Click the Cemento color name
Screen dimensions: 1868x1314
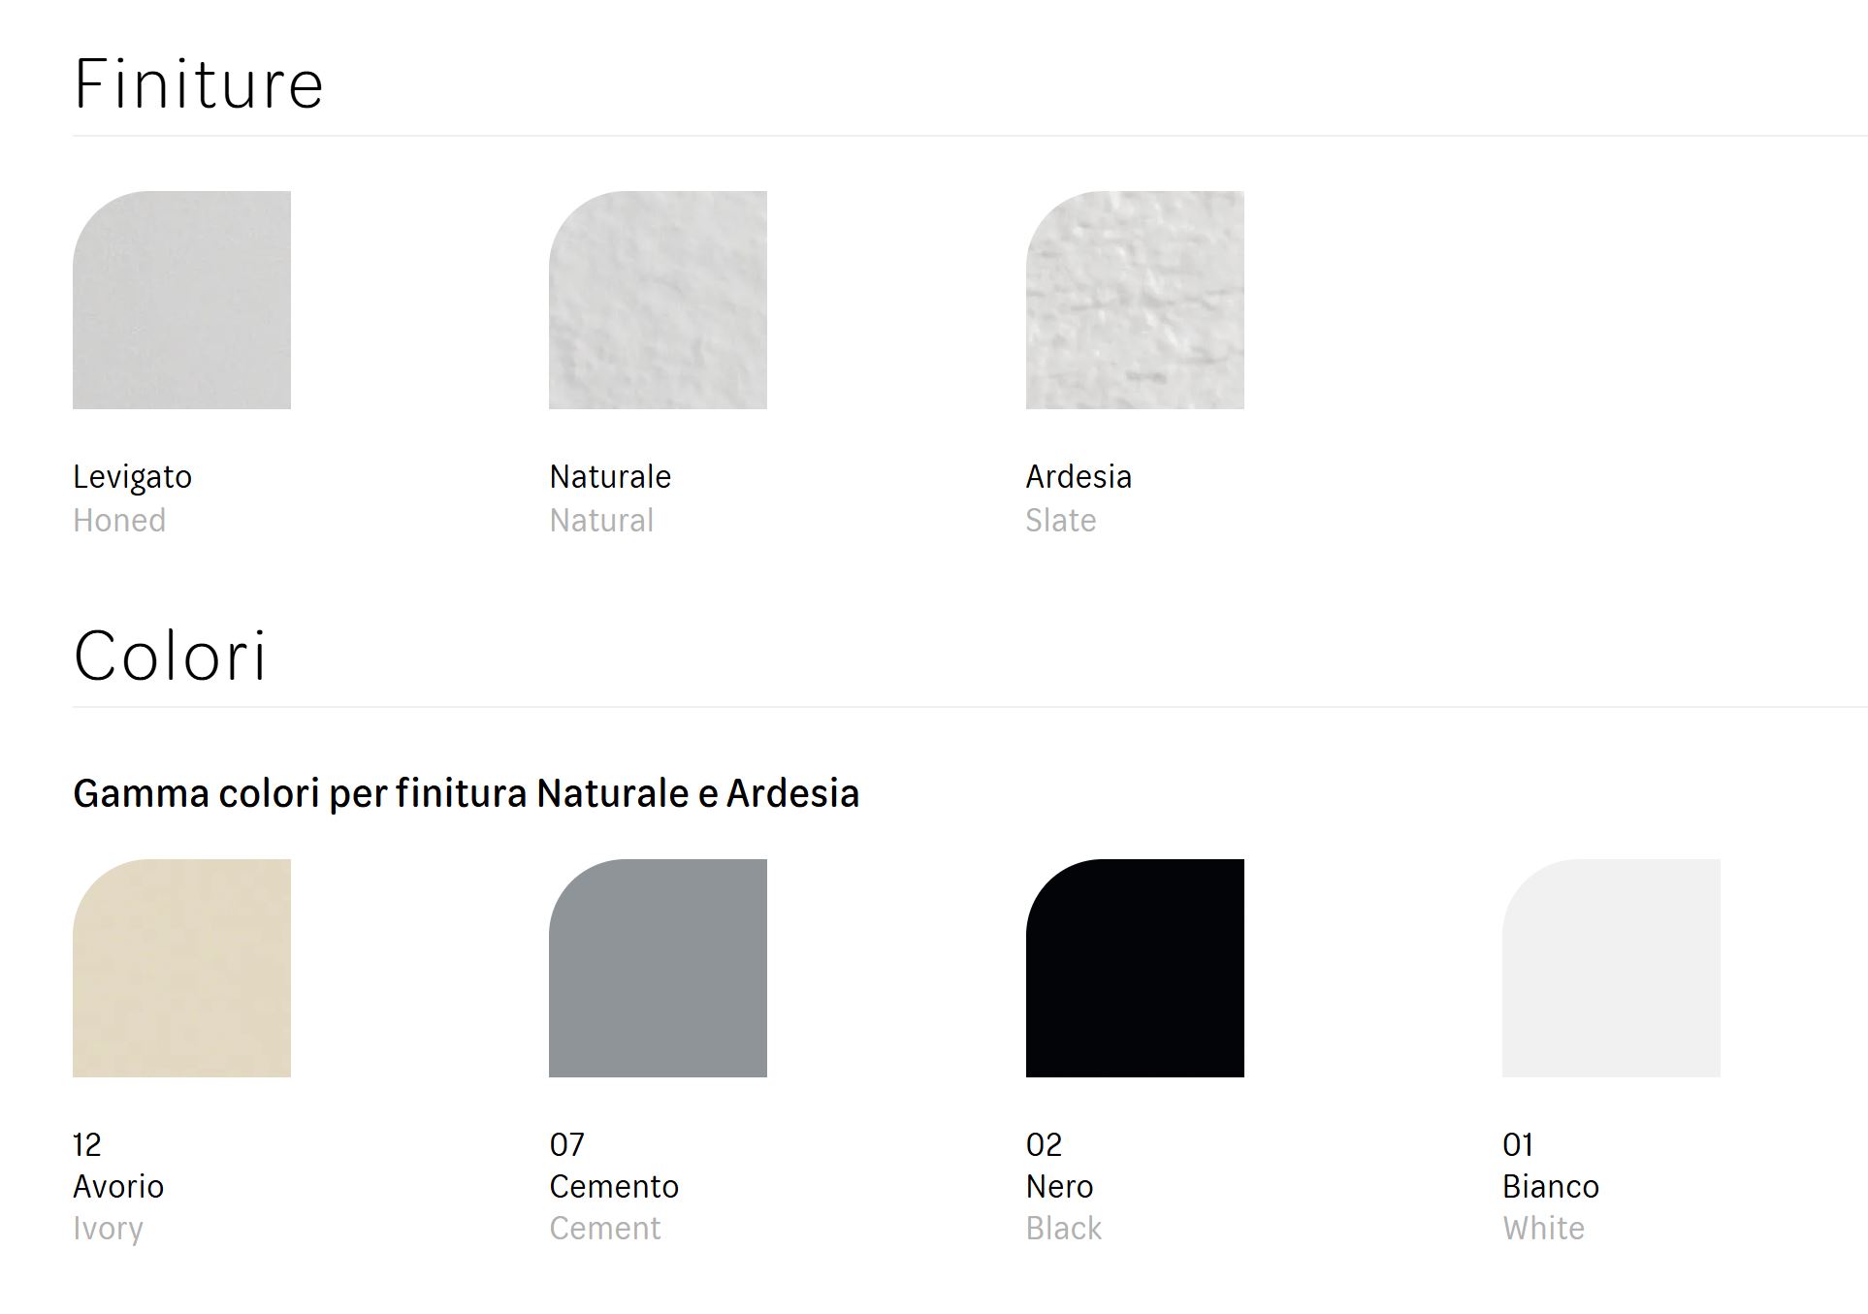[x=614, y=1186]
